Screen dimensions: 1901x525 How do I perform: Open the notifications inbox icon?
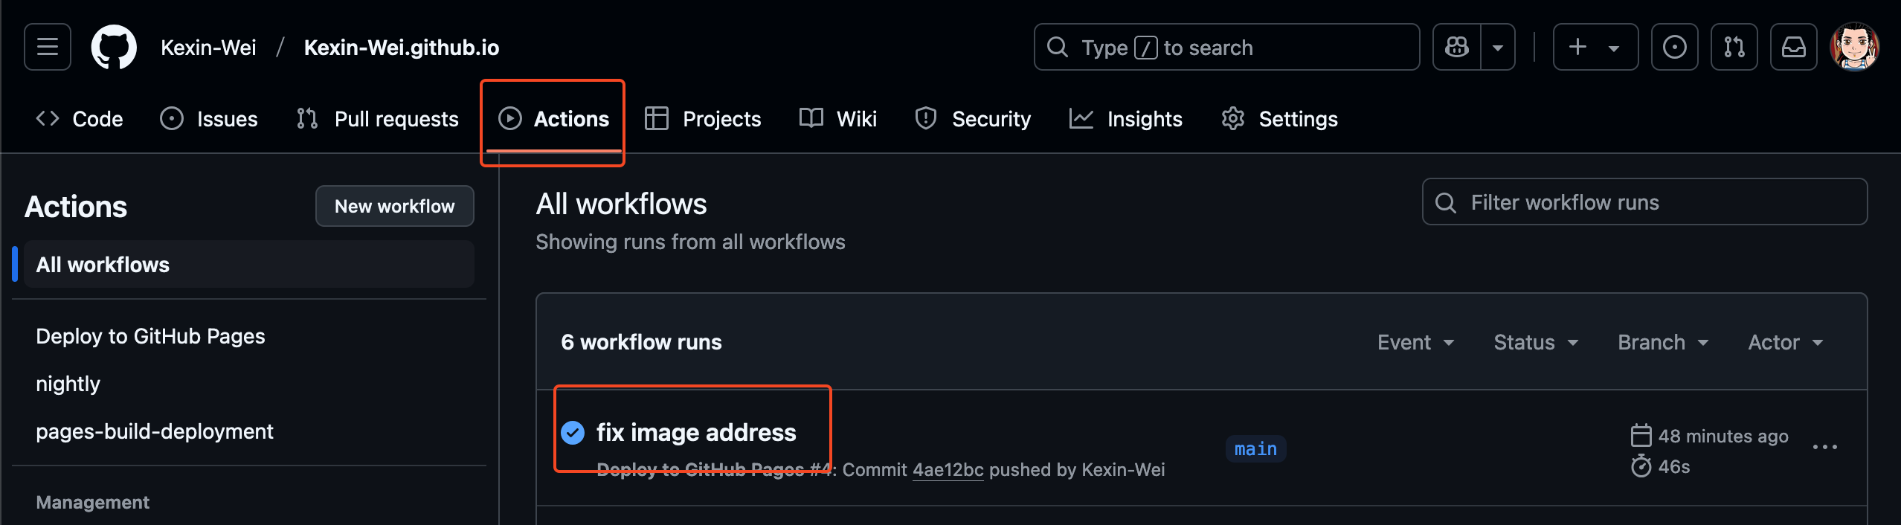click(1793, 47)
